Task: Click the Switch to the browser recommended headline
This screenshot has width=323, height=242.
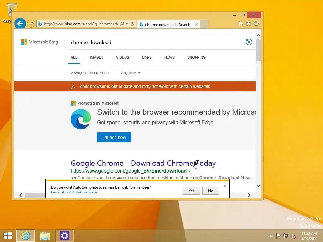Action: point(177,112)
